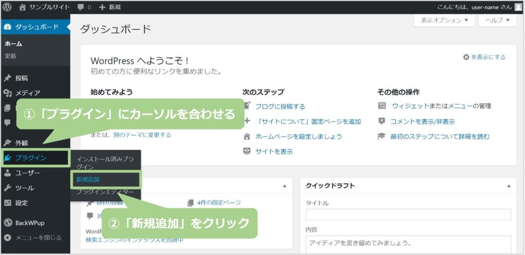Viewport: 525px width, 255px height.
Task: Expand the 表示オプション dropdown
Action: [x=445, y=20]
